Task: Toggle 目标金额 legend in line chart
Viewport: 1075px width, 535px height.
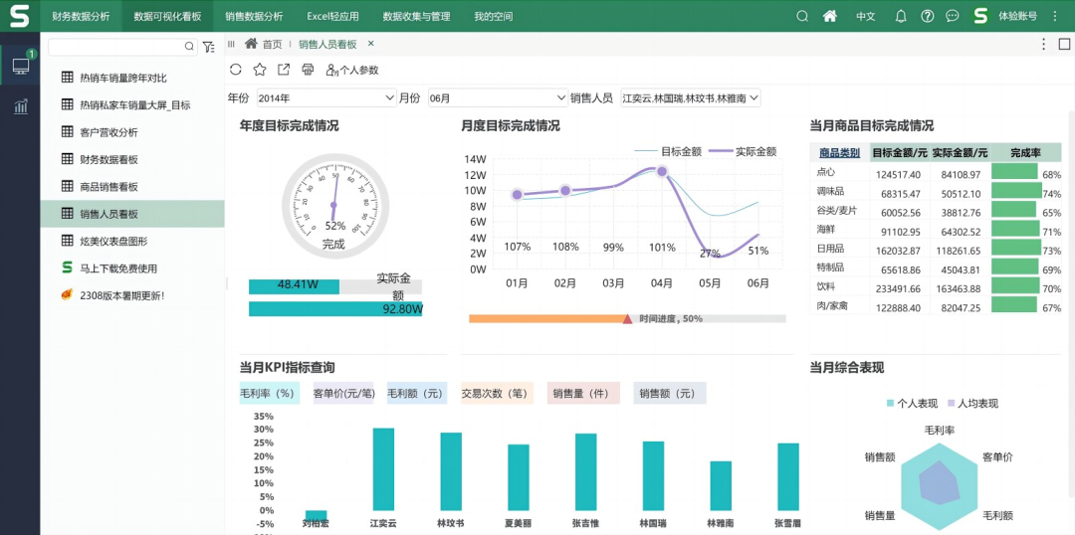Action: point(668,151)
